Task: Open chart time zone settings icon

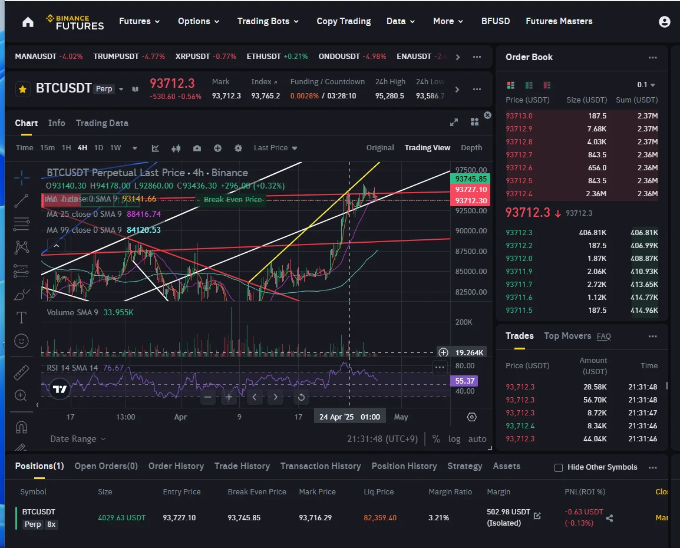Action: point(471,417)
